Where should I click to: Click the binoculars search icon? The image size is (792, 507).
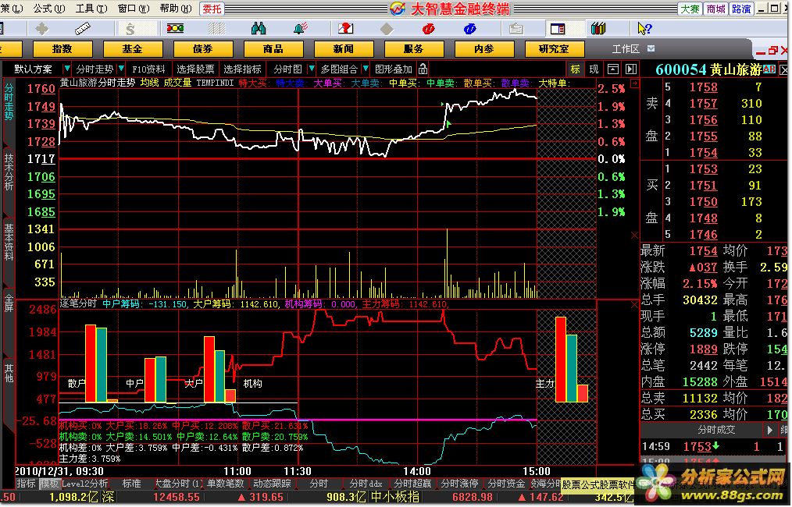[x=258, y=29]
